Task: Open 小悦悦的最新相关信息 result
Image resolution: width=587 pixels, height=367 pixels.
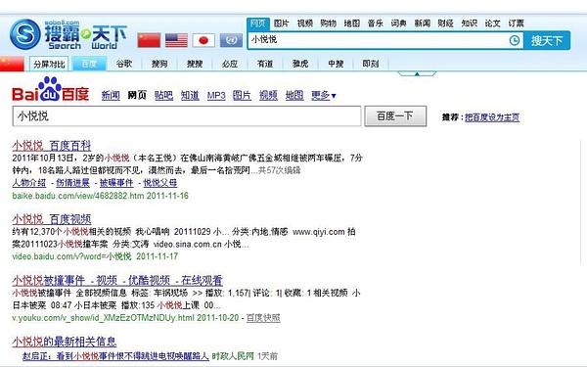Action: [x=65, y=342]
